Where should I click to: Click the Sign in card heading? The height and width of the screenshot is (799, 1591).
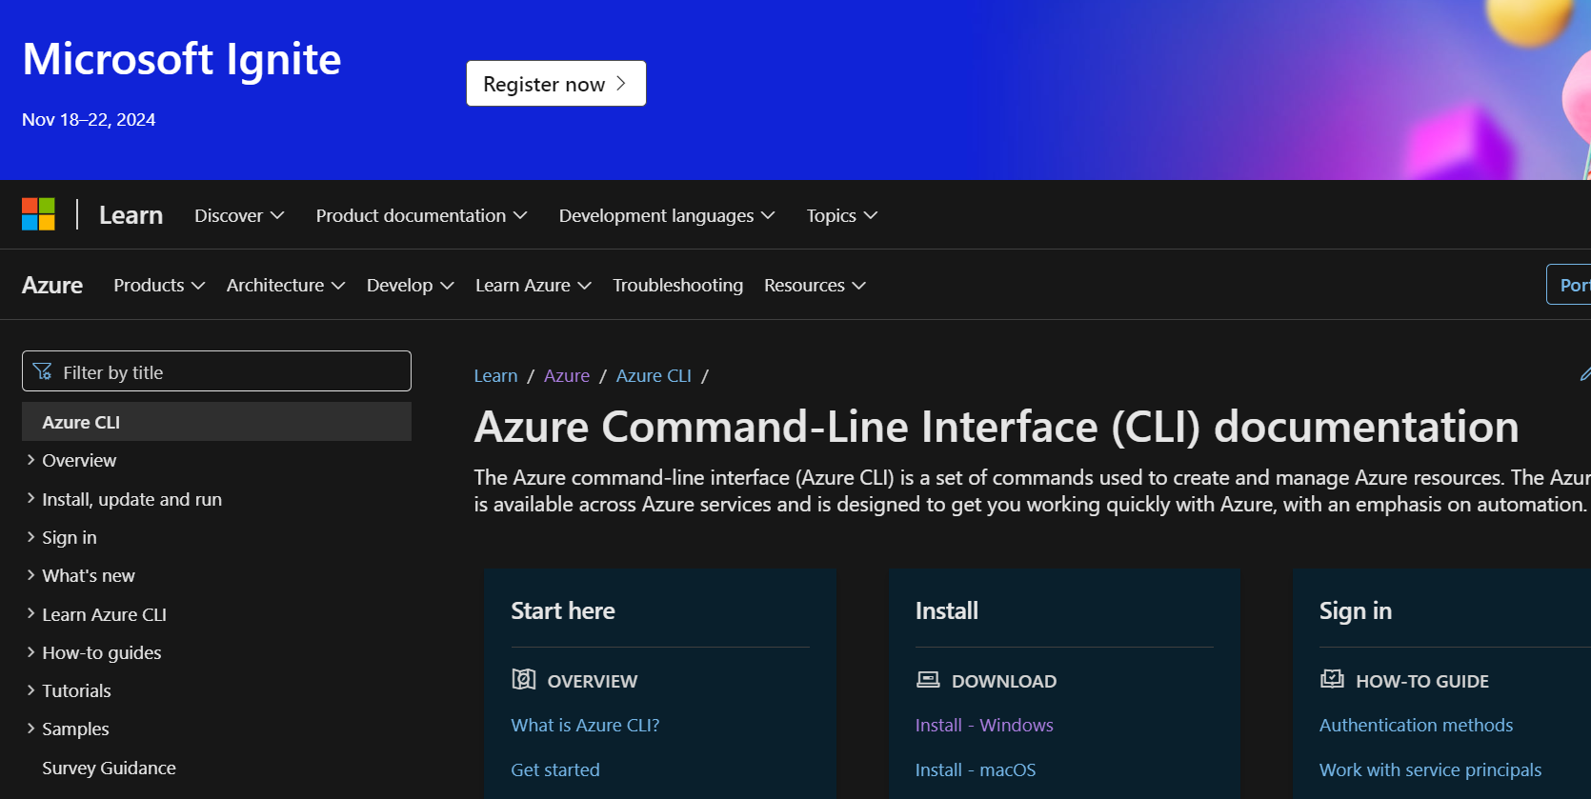[x=1356, y=610]
